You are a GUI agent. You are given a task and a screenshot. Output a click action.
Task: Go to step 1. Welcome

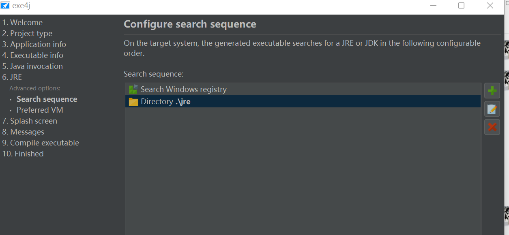coord(22,23)
